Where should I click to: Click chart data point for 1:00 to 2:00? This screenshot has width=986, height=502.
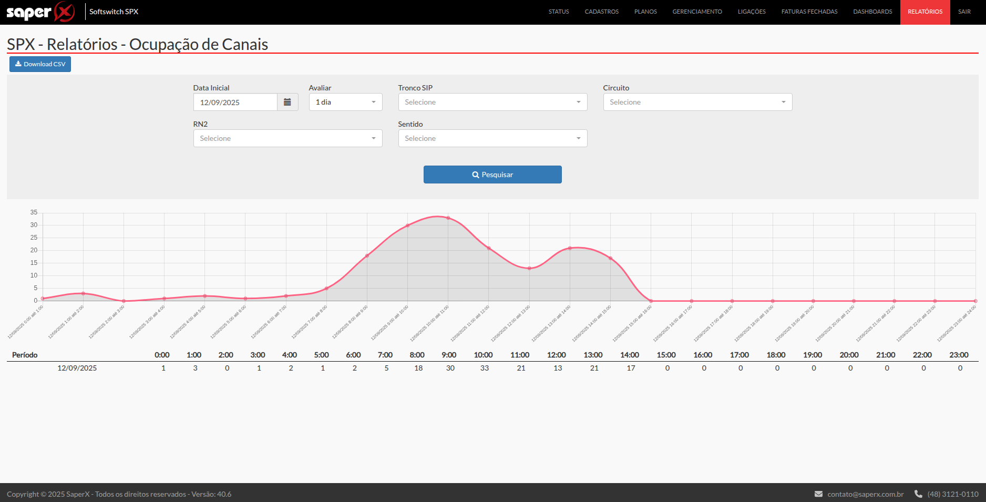tap(83, 293)
